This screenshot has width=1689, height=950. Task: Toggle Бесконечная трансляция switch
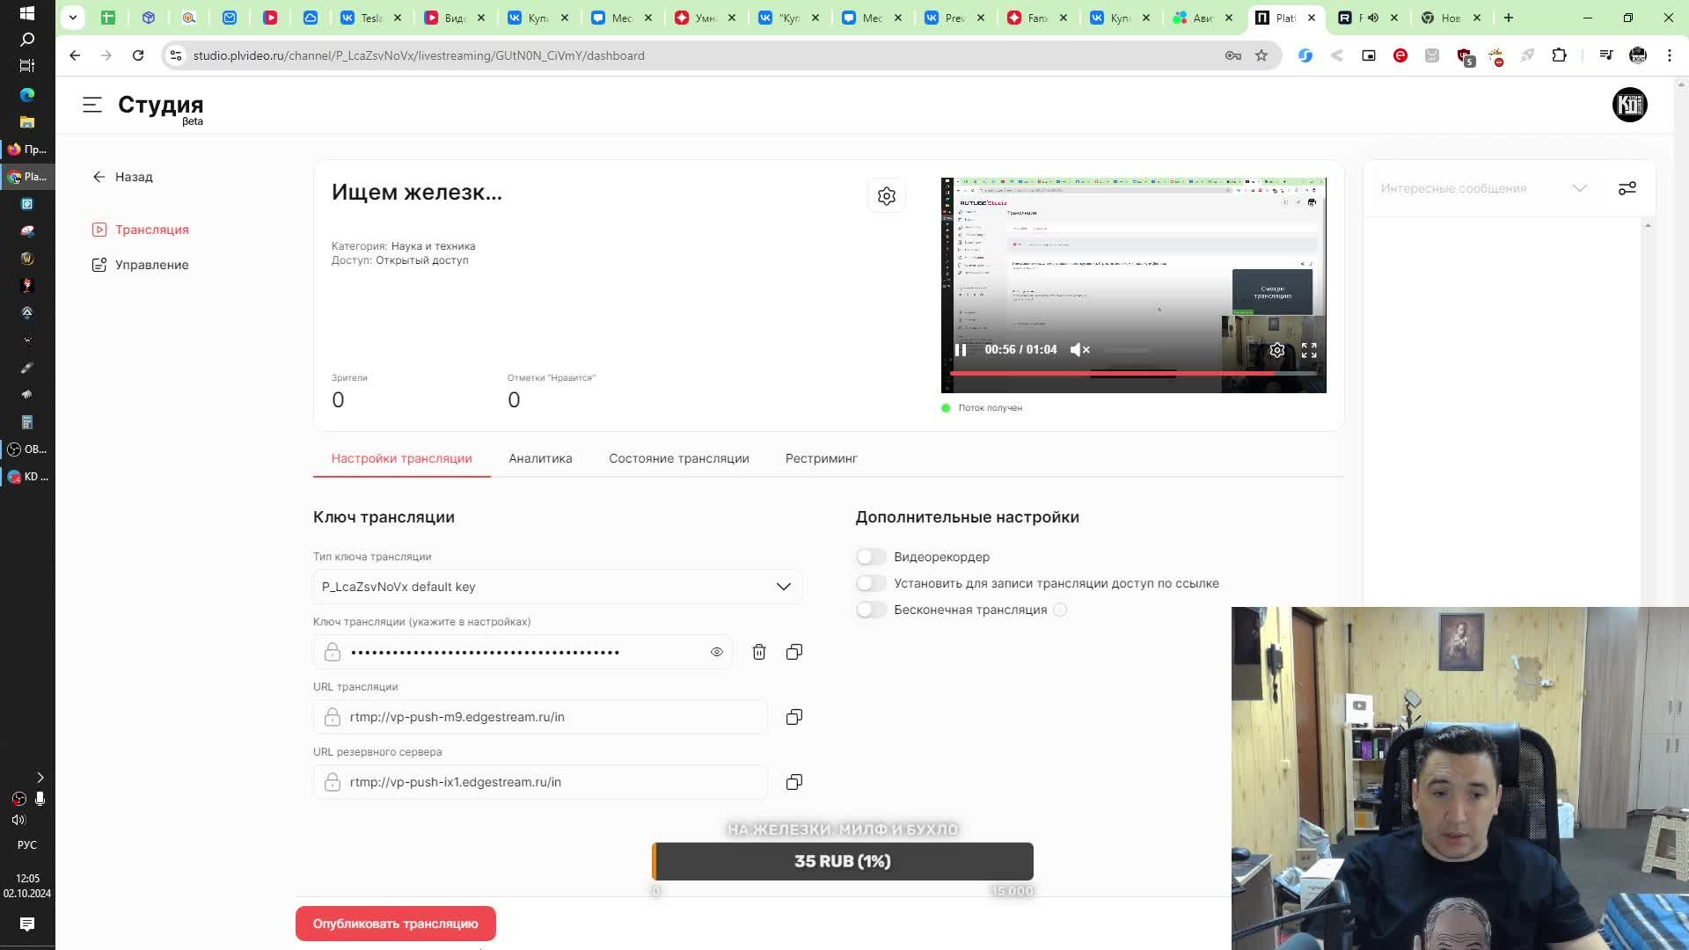pyautogui.click(x=871, y=610)
